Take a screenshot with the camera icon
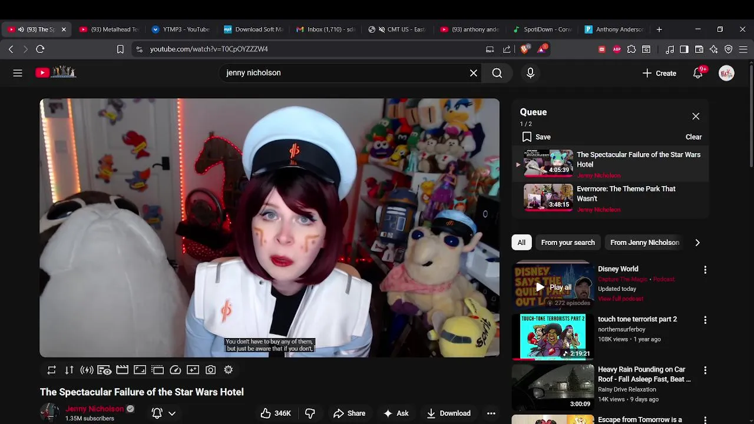Image resolution: width=754 pixels, height=424 pixels. point(211,370)
